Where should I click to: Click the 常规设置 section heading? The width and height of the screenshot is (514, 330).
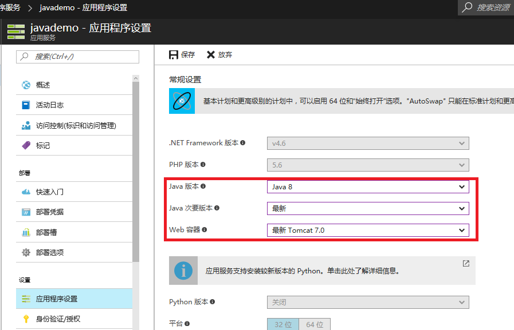pos(185,79)
